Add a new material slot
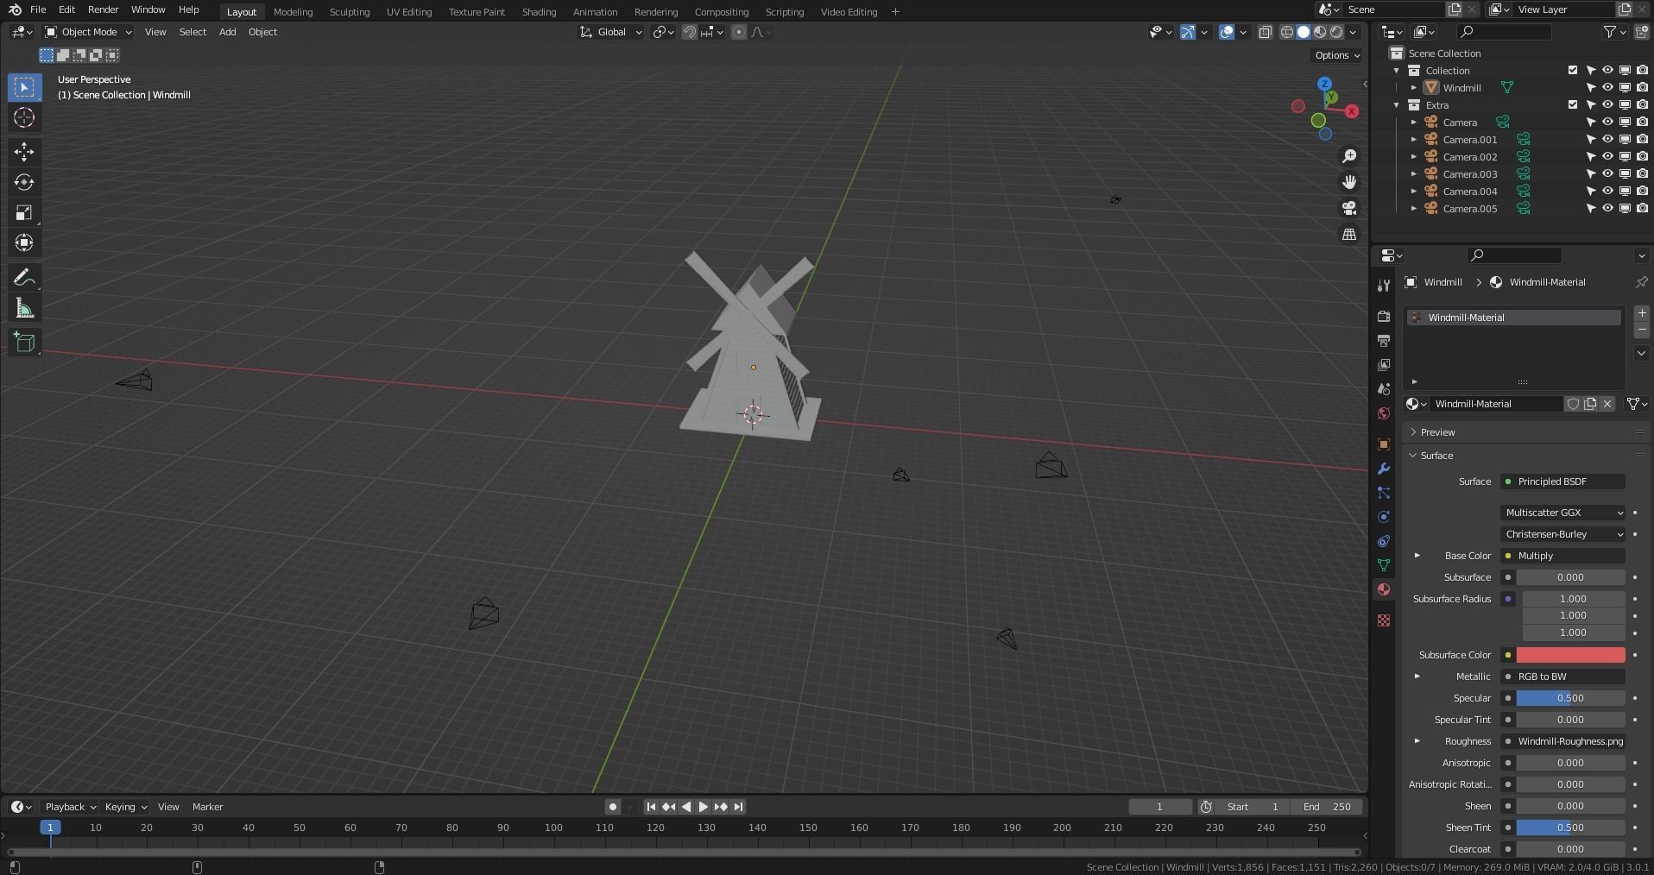This screenshot has height=875, width=1654. click(x=1642, y=313)
